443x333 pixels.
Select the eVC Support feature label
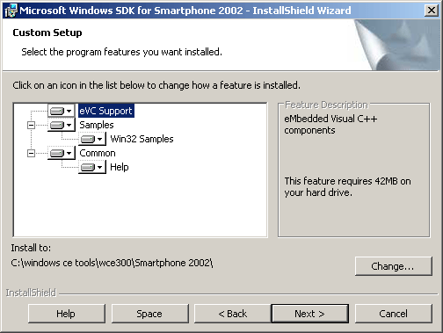tap(106, 111)
